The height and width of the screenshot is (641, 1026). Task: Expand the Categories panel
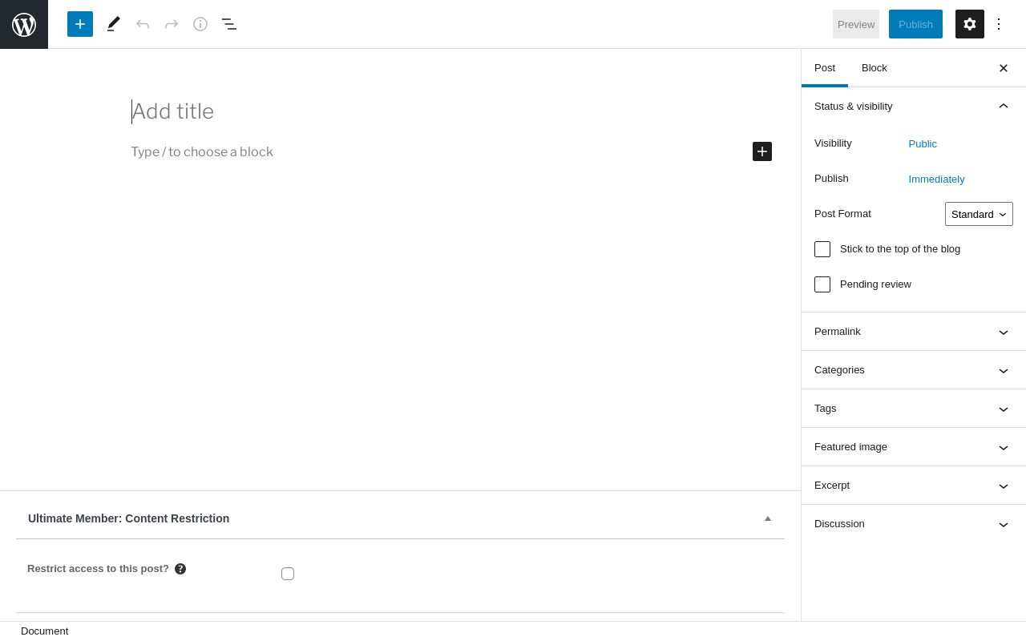pyautogui.click(x=913, y=370)
